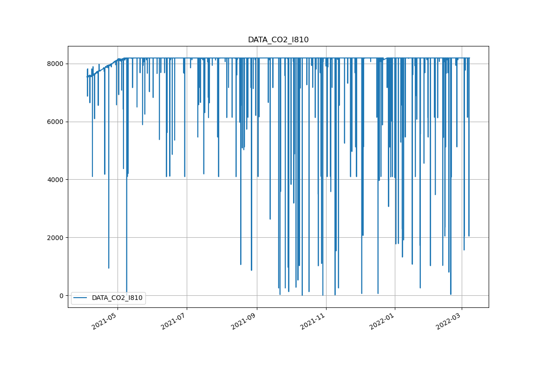Click the chart title DATA_CO2_I810

click(278, 40)
